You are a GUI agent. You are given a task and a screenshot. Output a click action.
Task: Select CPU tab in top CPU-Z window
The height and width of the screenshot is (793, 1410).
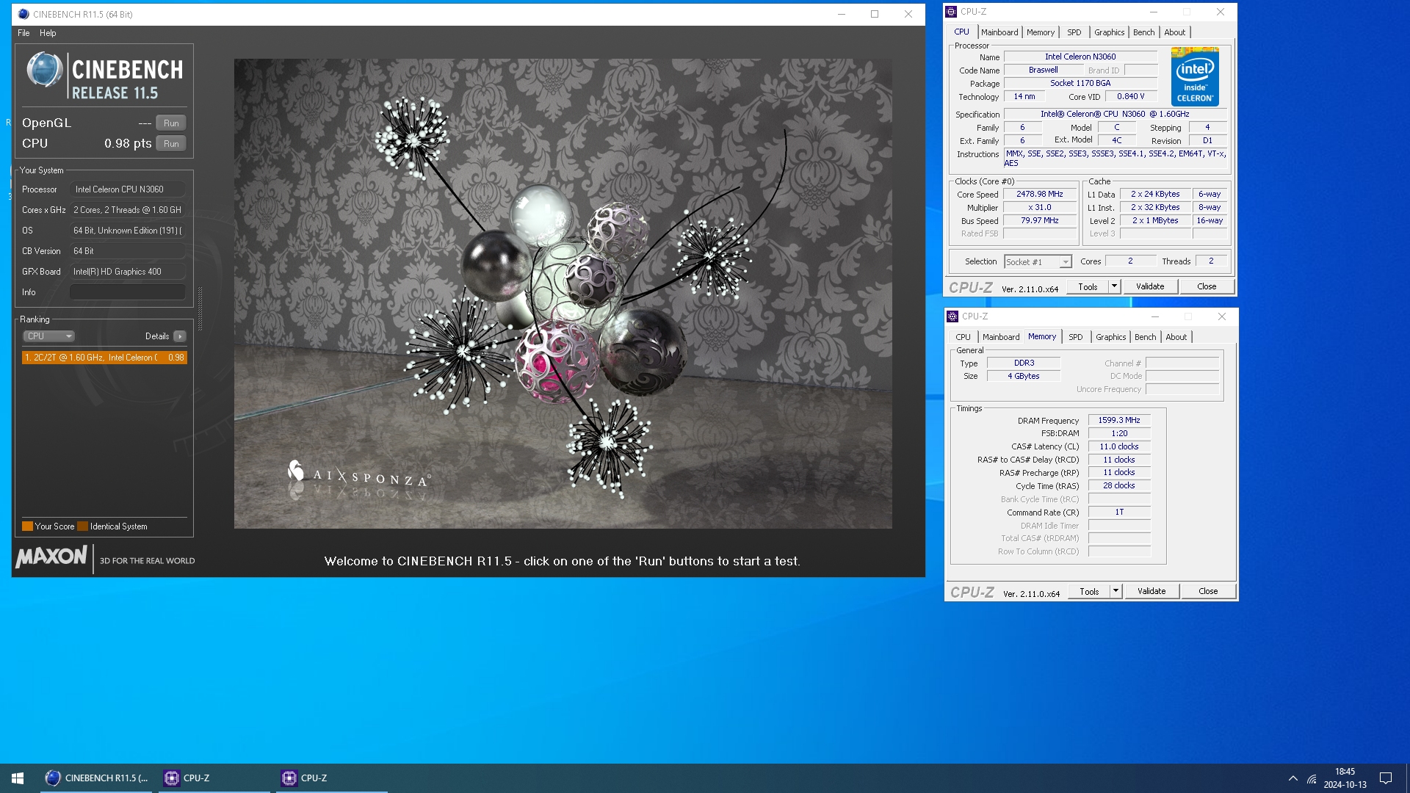[962, 32]
